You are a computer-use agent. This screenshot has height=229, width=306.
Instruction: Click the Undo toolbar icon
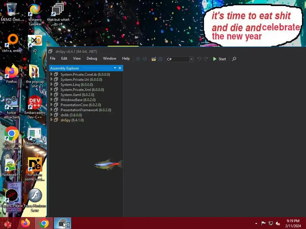point(199,59)
